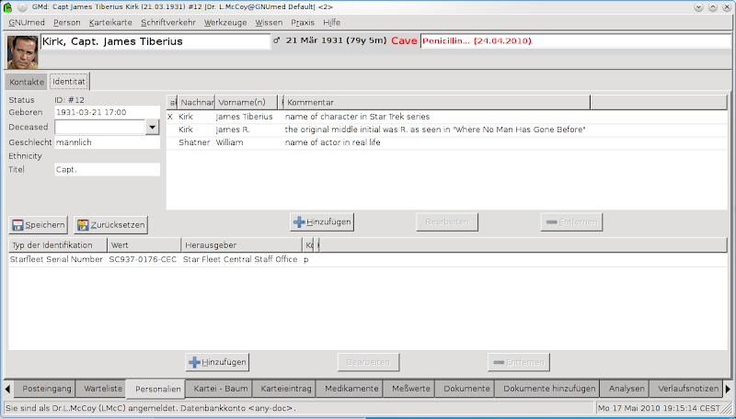Open the Schriftverkehr menu
This screenshot has height=419, width=736.
pyautogui.click(x=168, y=22)
